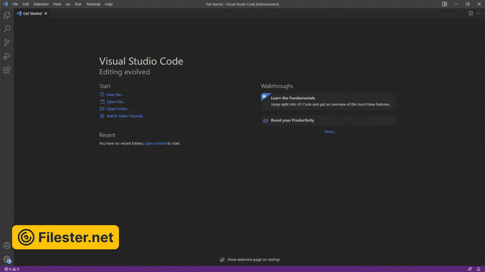Click the Open Folder link

coord(118,109)
